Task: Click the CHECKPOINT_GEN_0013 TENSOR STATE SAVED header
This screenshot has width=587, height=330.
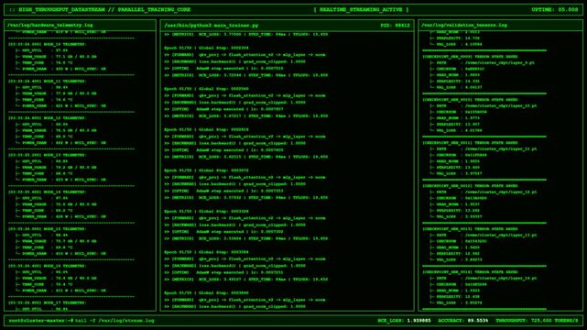Action: click(470, 229)
